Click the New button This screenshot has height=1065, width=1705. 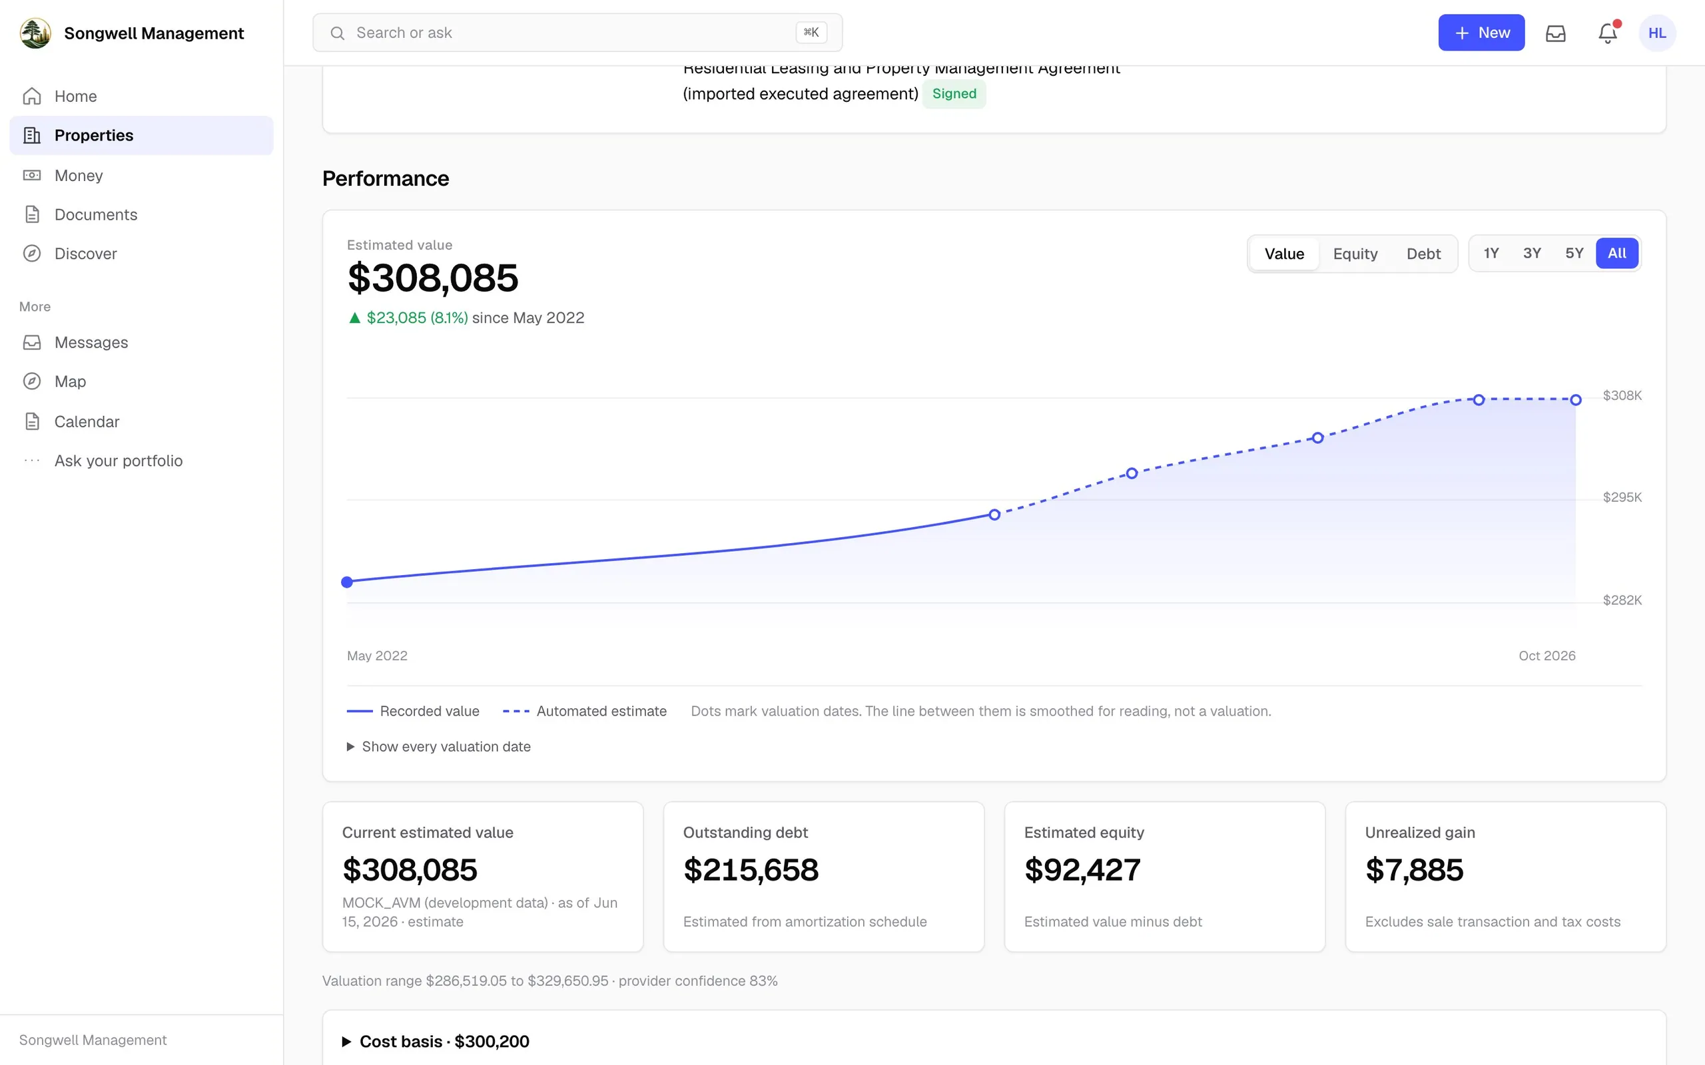click(x=1482, y=33)
